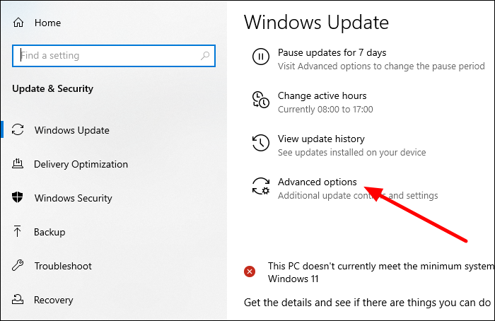Click the Windows Security shield icon
The width and height of the screenshot is (495, 321).
pyautogui.click(x=18, y=198)
